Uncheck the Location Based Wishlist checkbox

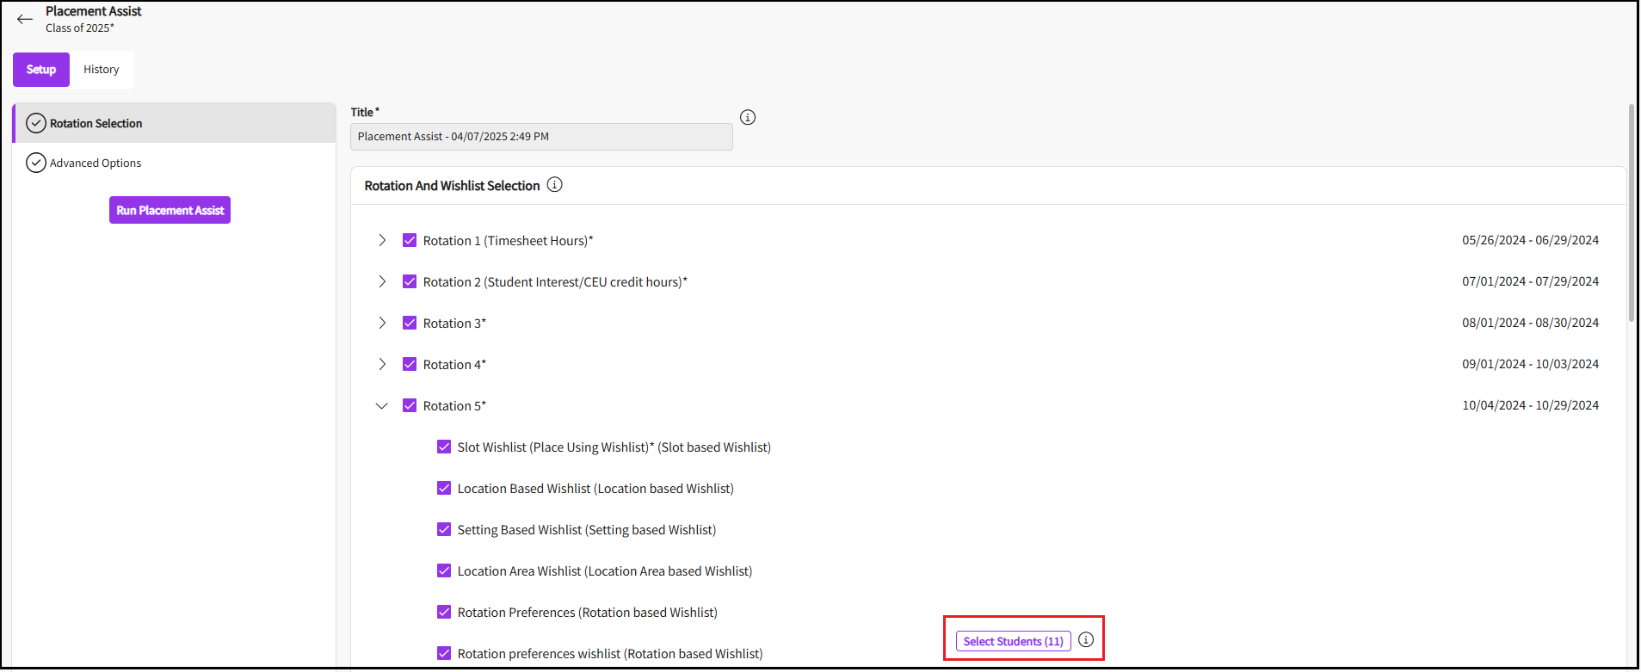[444, 489]
